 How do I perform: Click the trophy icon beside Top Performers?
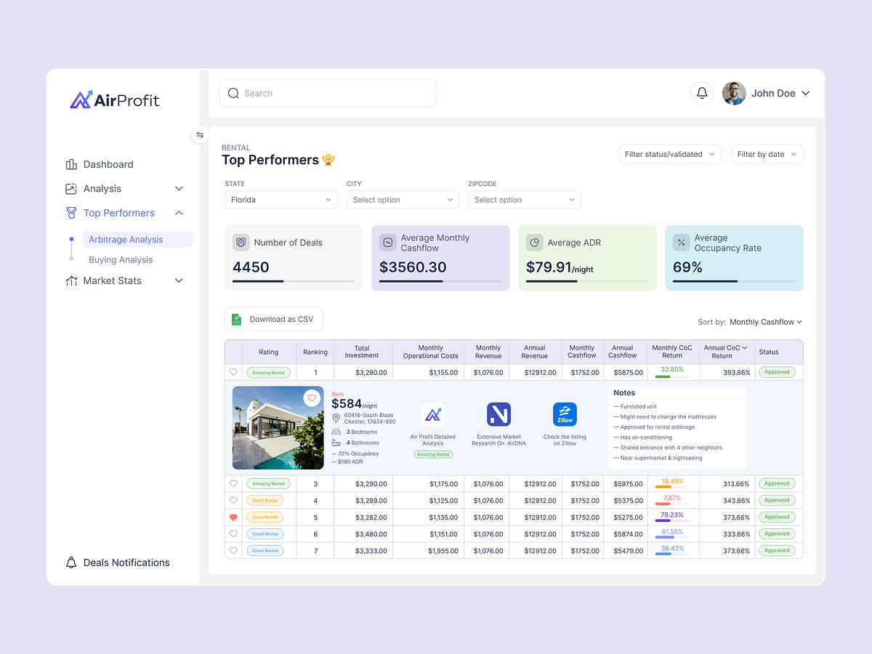coord(329,159)
